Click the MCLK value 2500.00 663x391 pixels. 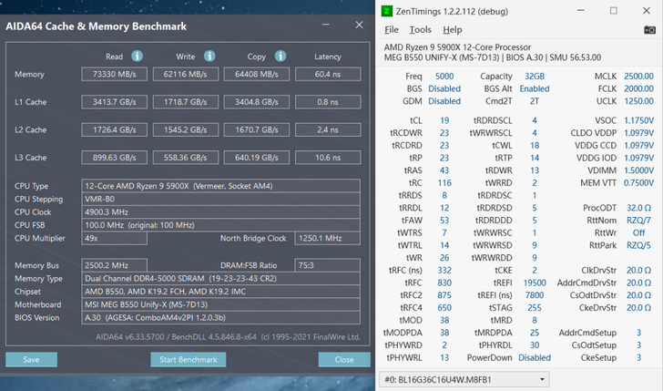pyautogui.click(x=639, y=77)
